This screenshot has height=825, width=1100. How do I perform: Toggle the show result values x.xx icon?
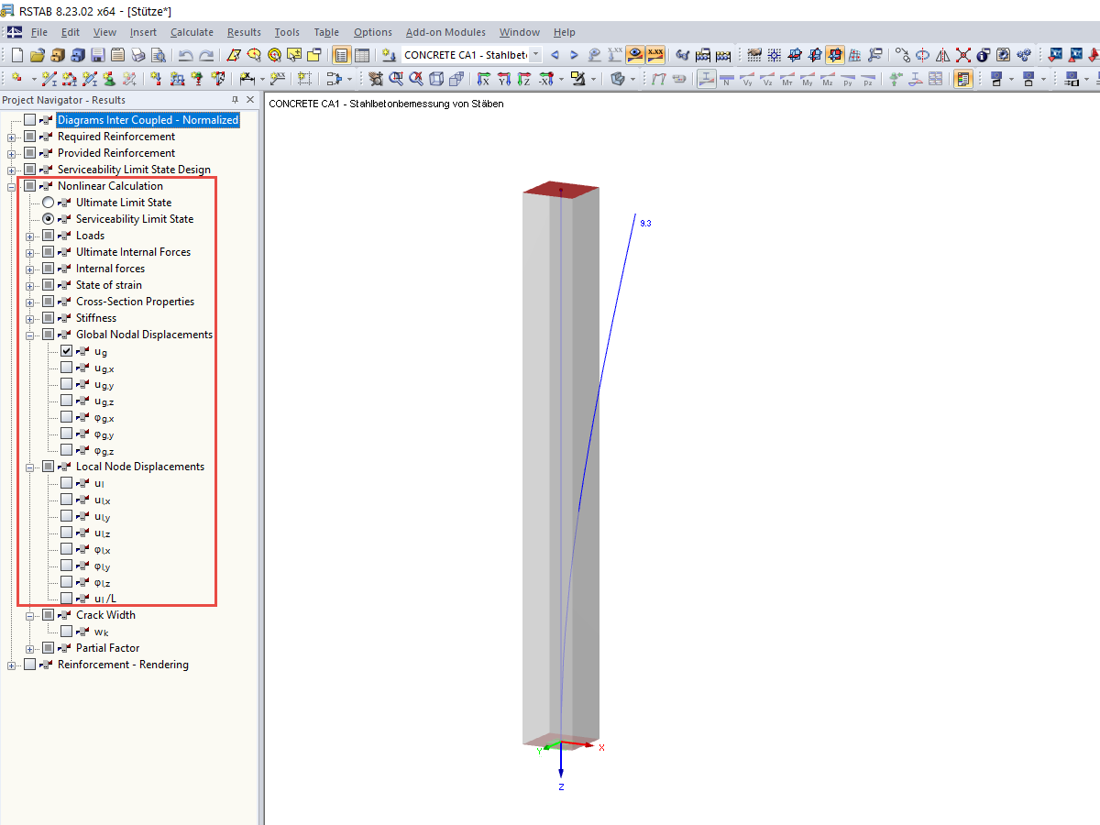coord(655,55)
